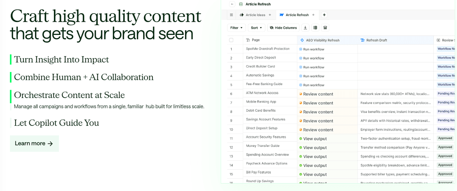Run workflow for Credit Builder Card row

coord(312,67)
